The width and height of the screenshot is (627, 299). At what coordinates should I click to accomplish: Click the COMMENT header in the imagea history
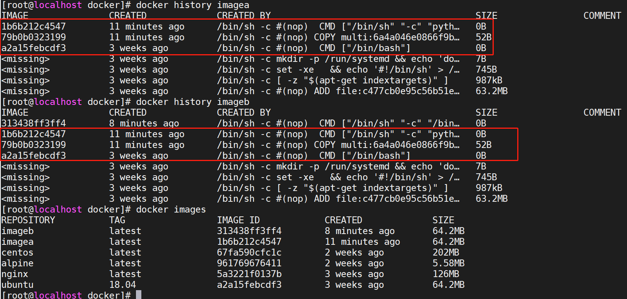(x=602, y=16)
